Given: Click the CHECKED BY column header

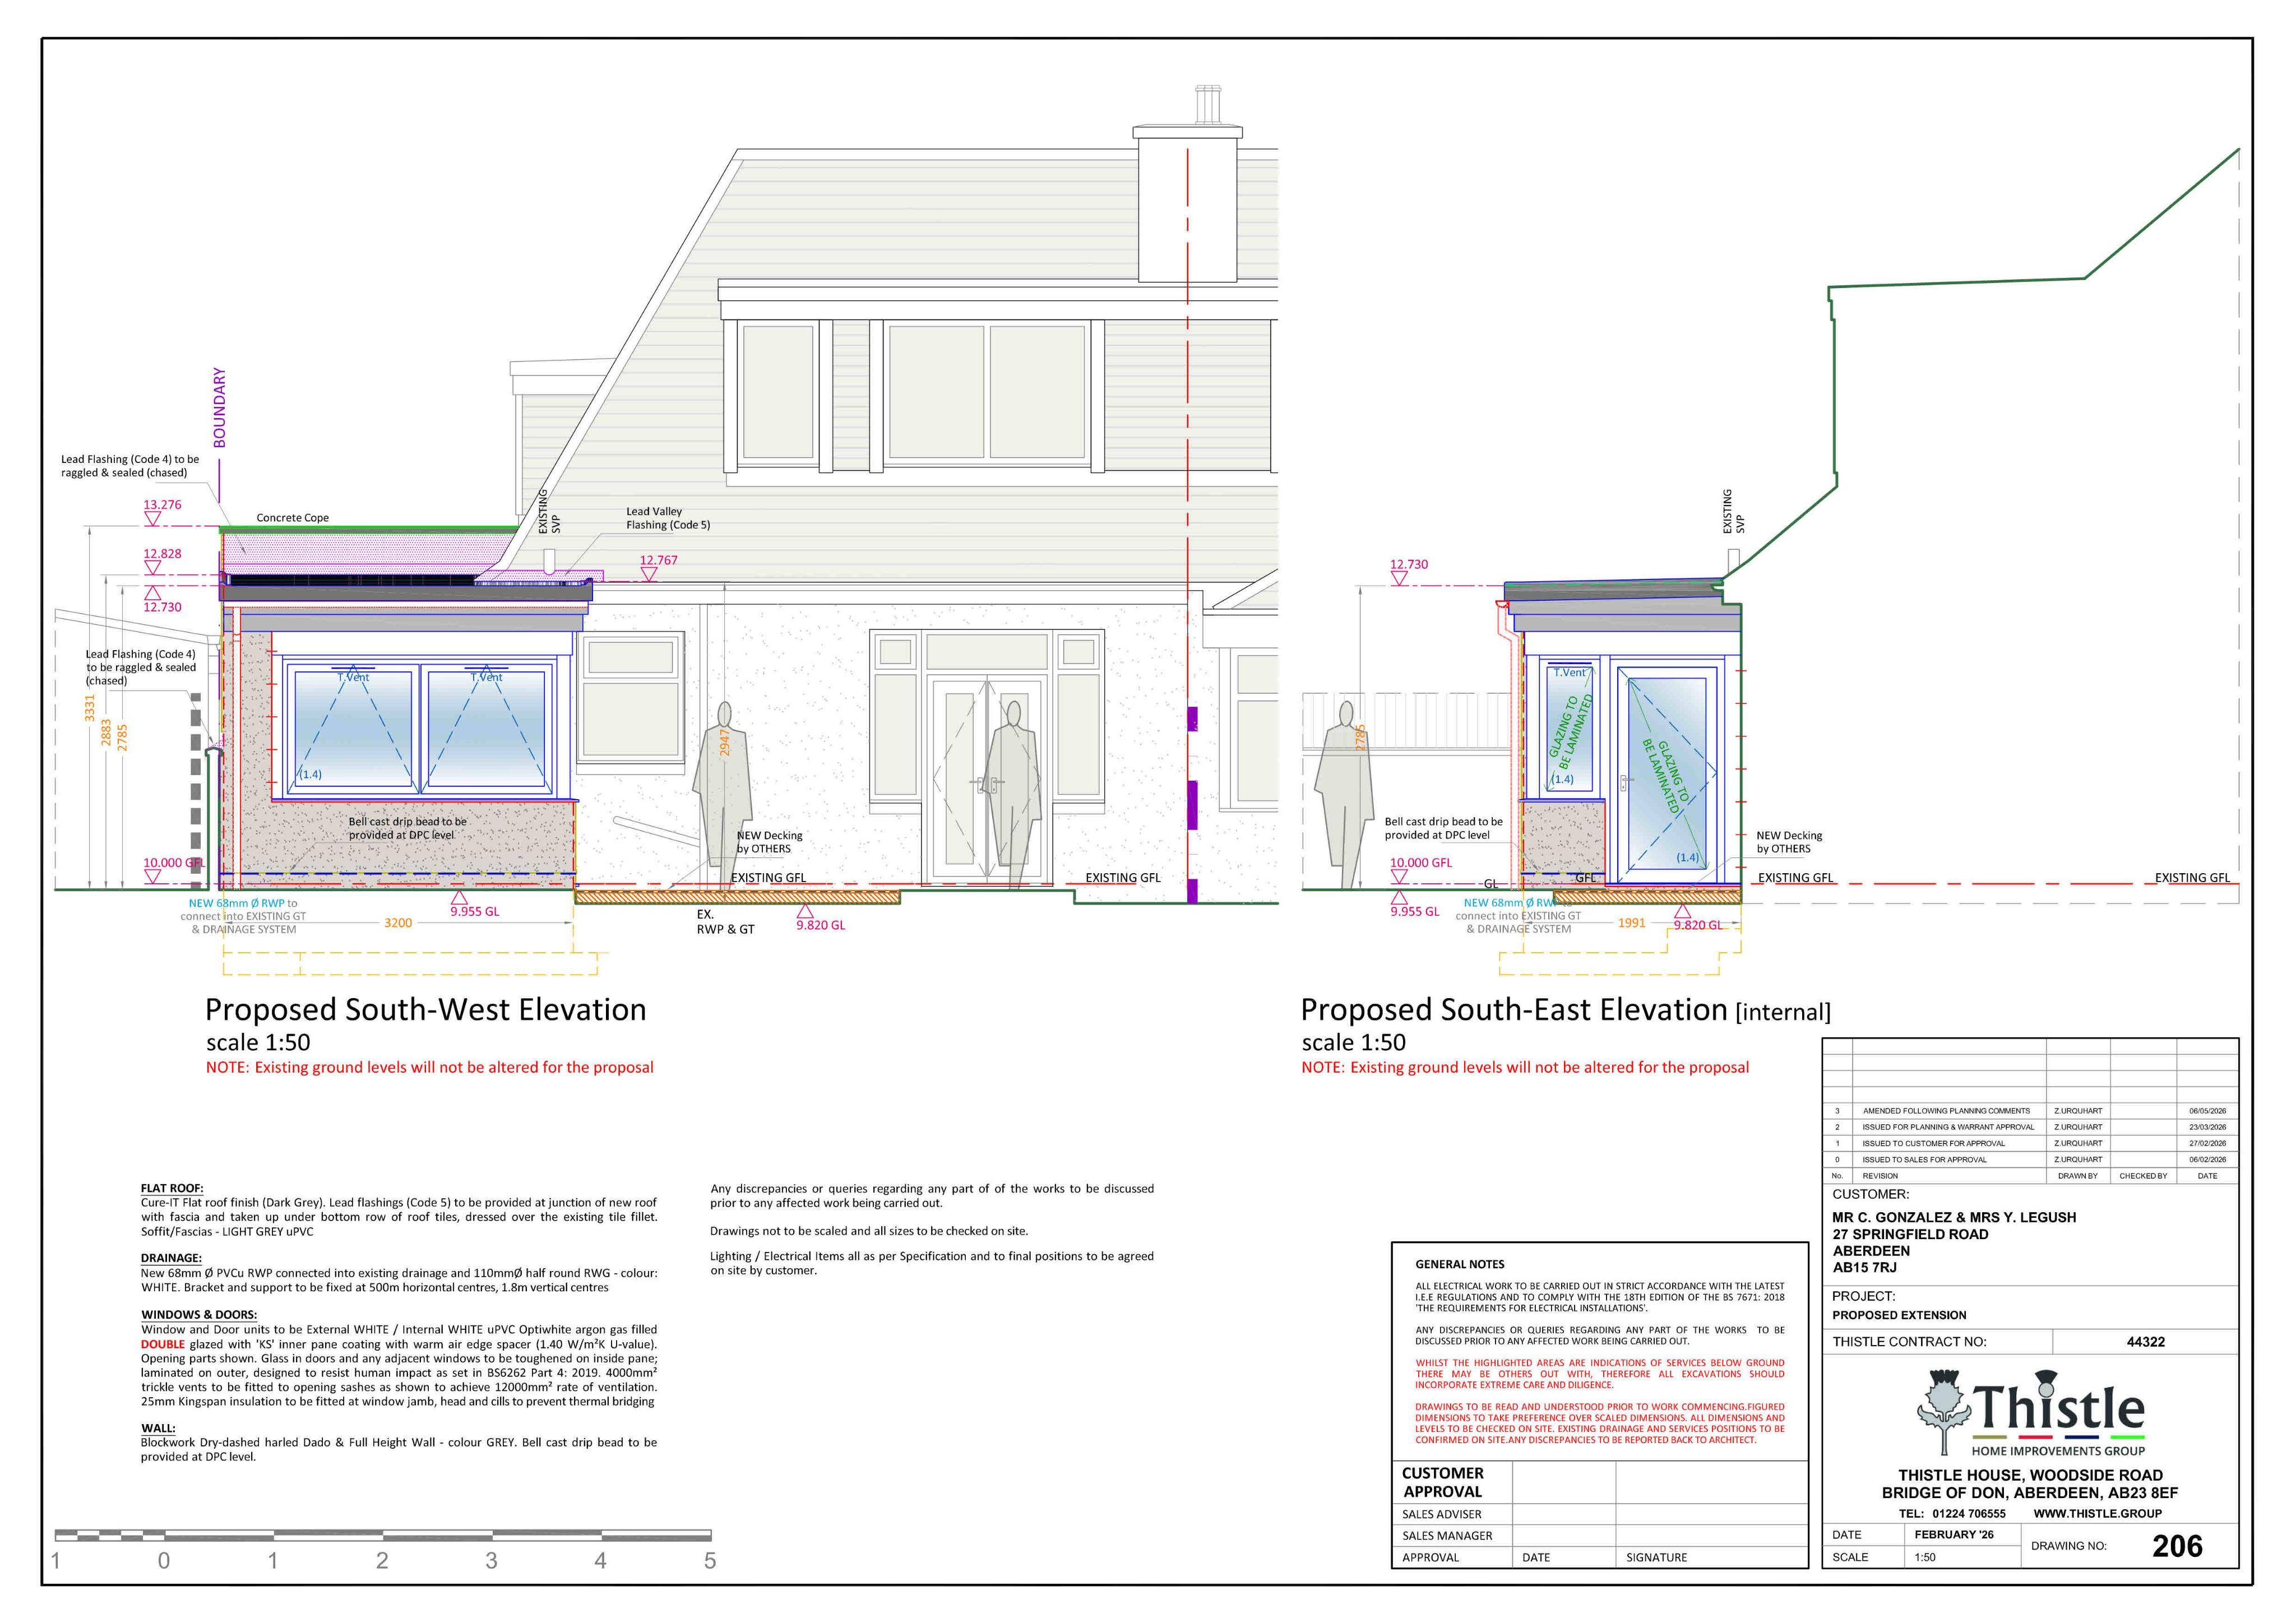Looking at the screenshot, I should 2143,1176.
